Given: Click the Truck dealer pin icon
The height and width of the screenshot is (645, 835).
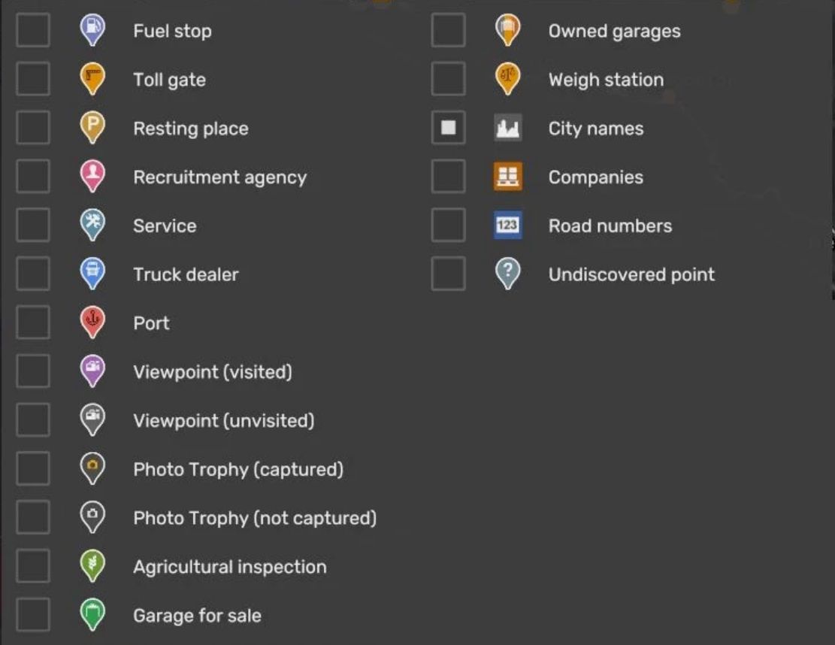Looking at the screenshot, I should coord(92,274).
